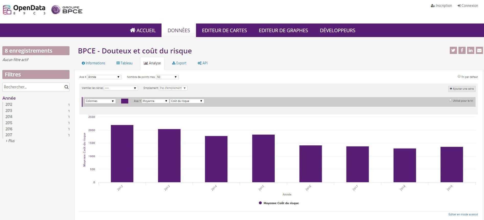Click 'Ajouter une série' button

point(462,89)
